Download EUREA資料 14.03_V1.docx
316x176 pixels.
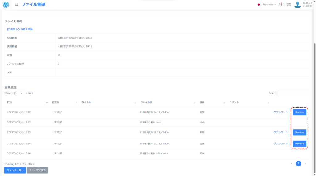point(280,112)
